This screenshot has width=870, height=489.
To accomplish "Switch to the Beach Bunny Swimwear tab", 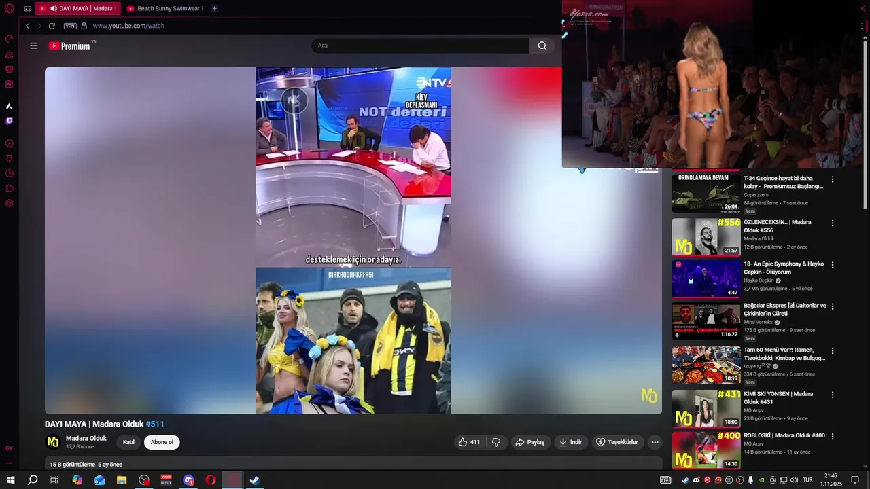I will click(x=165, y=9).
